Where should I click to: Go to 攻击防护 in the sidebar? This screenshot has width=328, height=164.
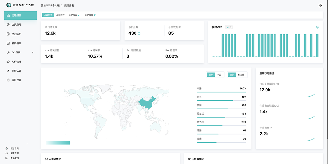[16, 34]
